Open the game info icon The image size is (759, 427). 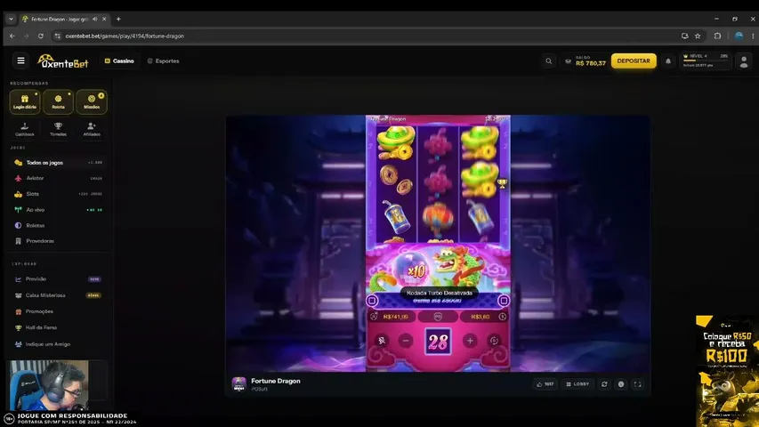pos(620,384)
